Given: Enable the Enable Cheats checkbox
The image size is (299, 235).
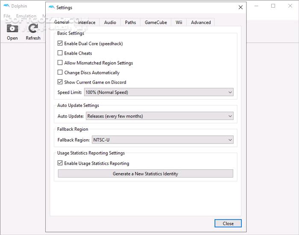Looking at the screenshot, I should click(x=60, y=53).
